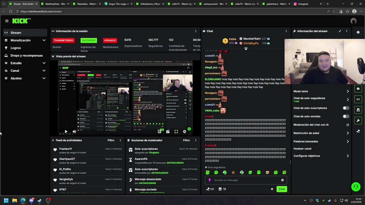The height and width of the screenshot is (205, 365).
Task: Click the Kick logo
Action: 21,21
